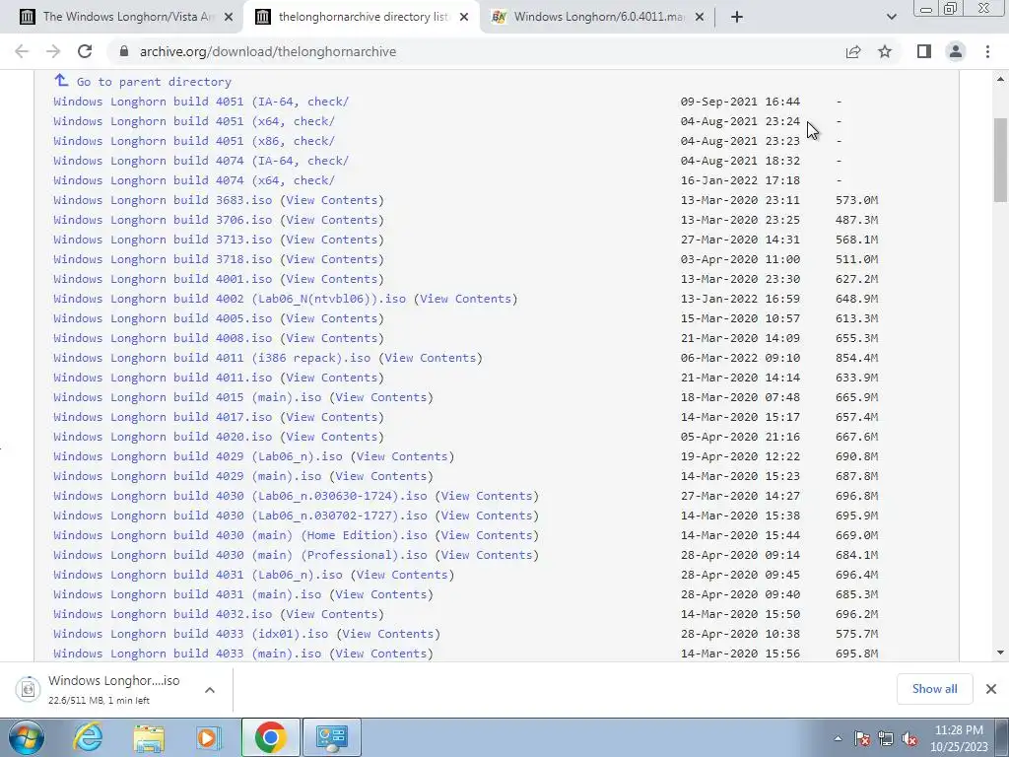Open a new browser tab

click(737, 17)
